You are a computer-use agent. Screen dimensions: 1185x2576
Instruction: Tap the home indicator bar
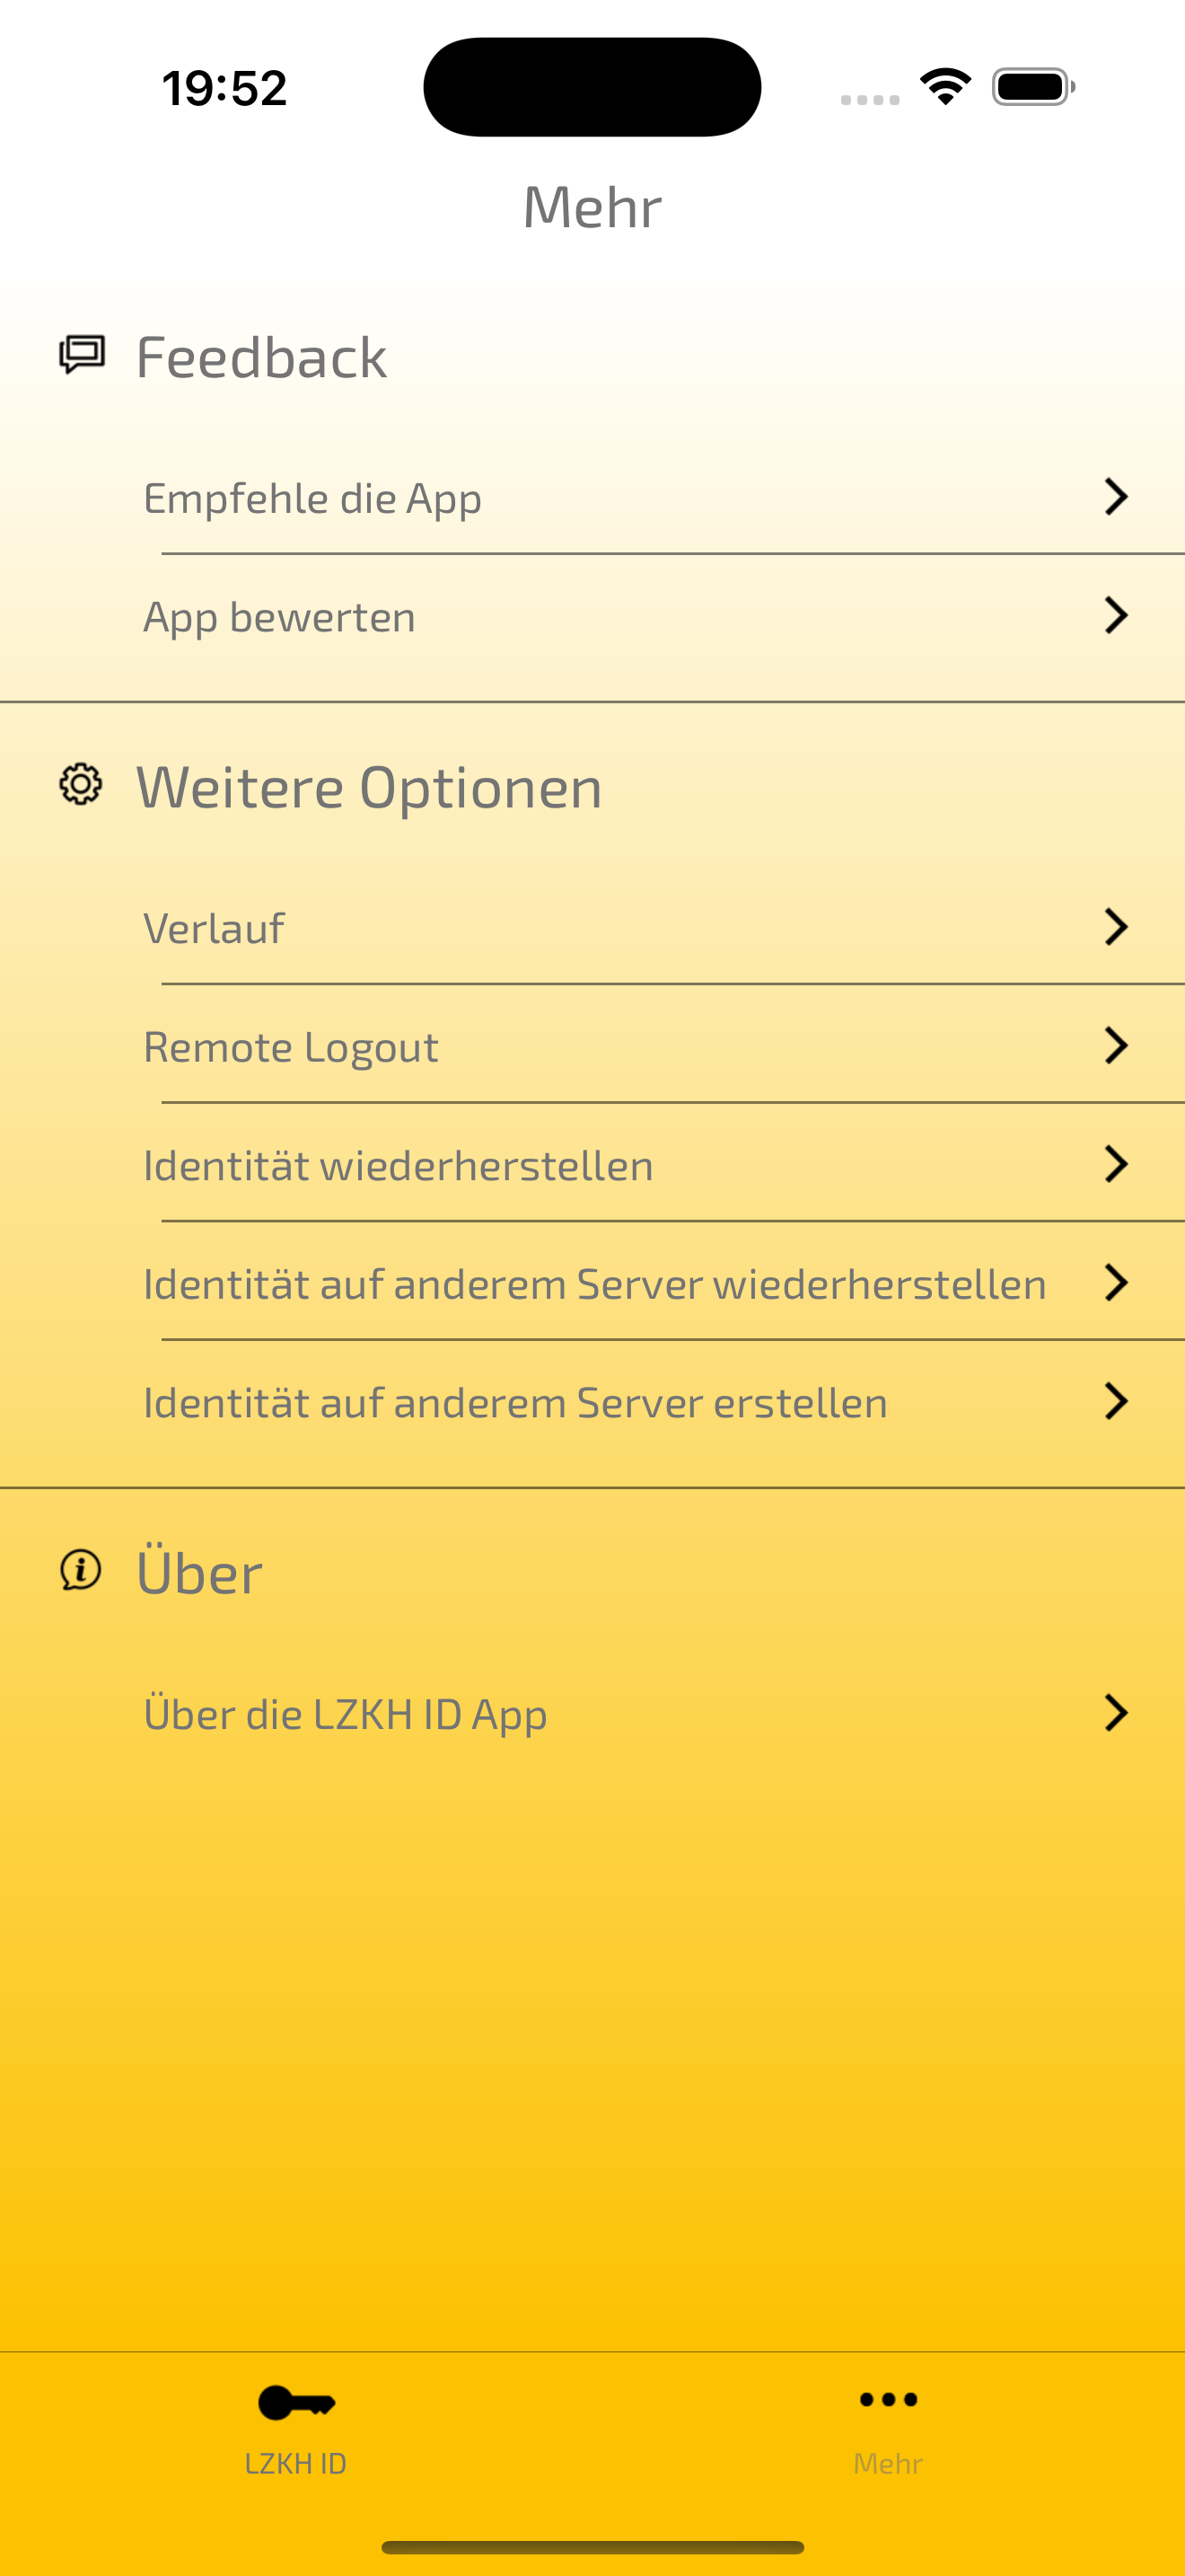592,2547
